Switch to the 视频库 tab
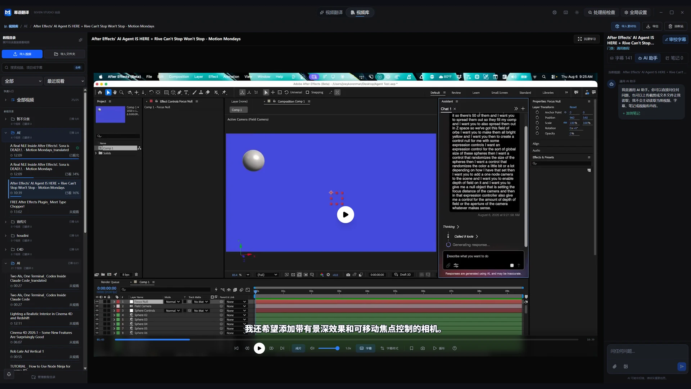This screenshot has width=691, height=389. click(x=360, y=13)
